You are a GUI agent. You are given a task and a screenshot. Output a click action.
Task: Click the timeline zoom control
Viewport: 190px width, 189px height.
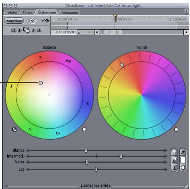click(86, 32)
